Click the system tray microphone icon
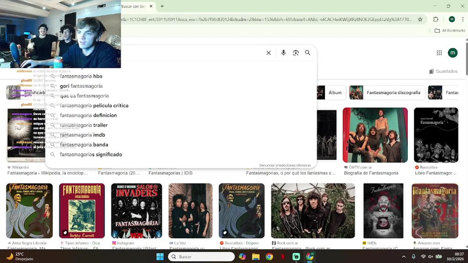468x263 pixels. pyautogui.click(x=414, y=257)
